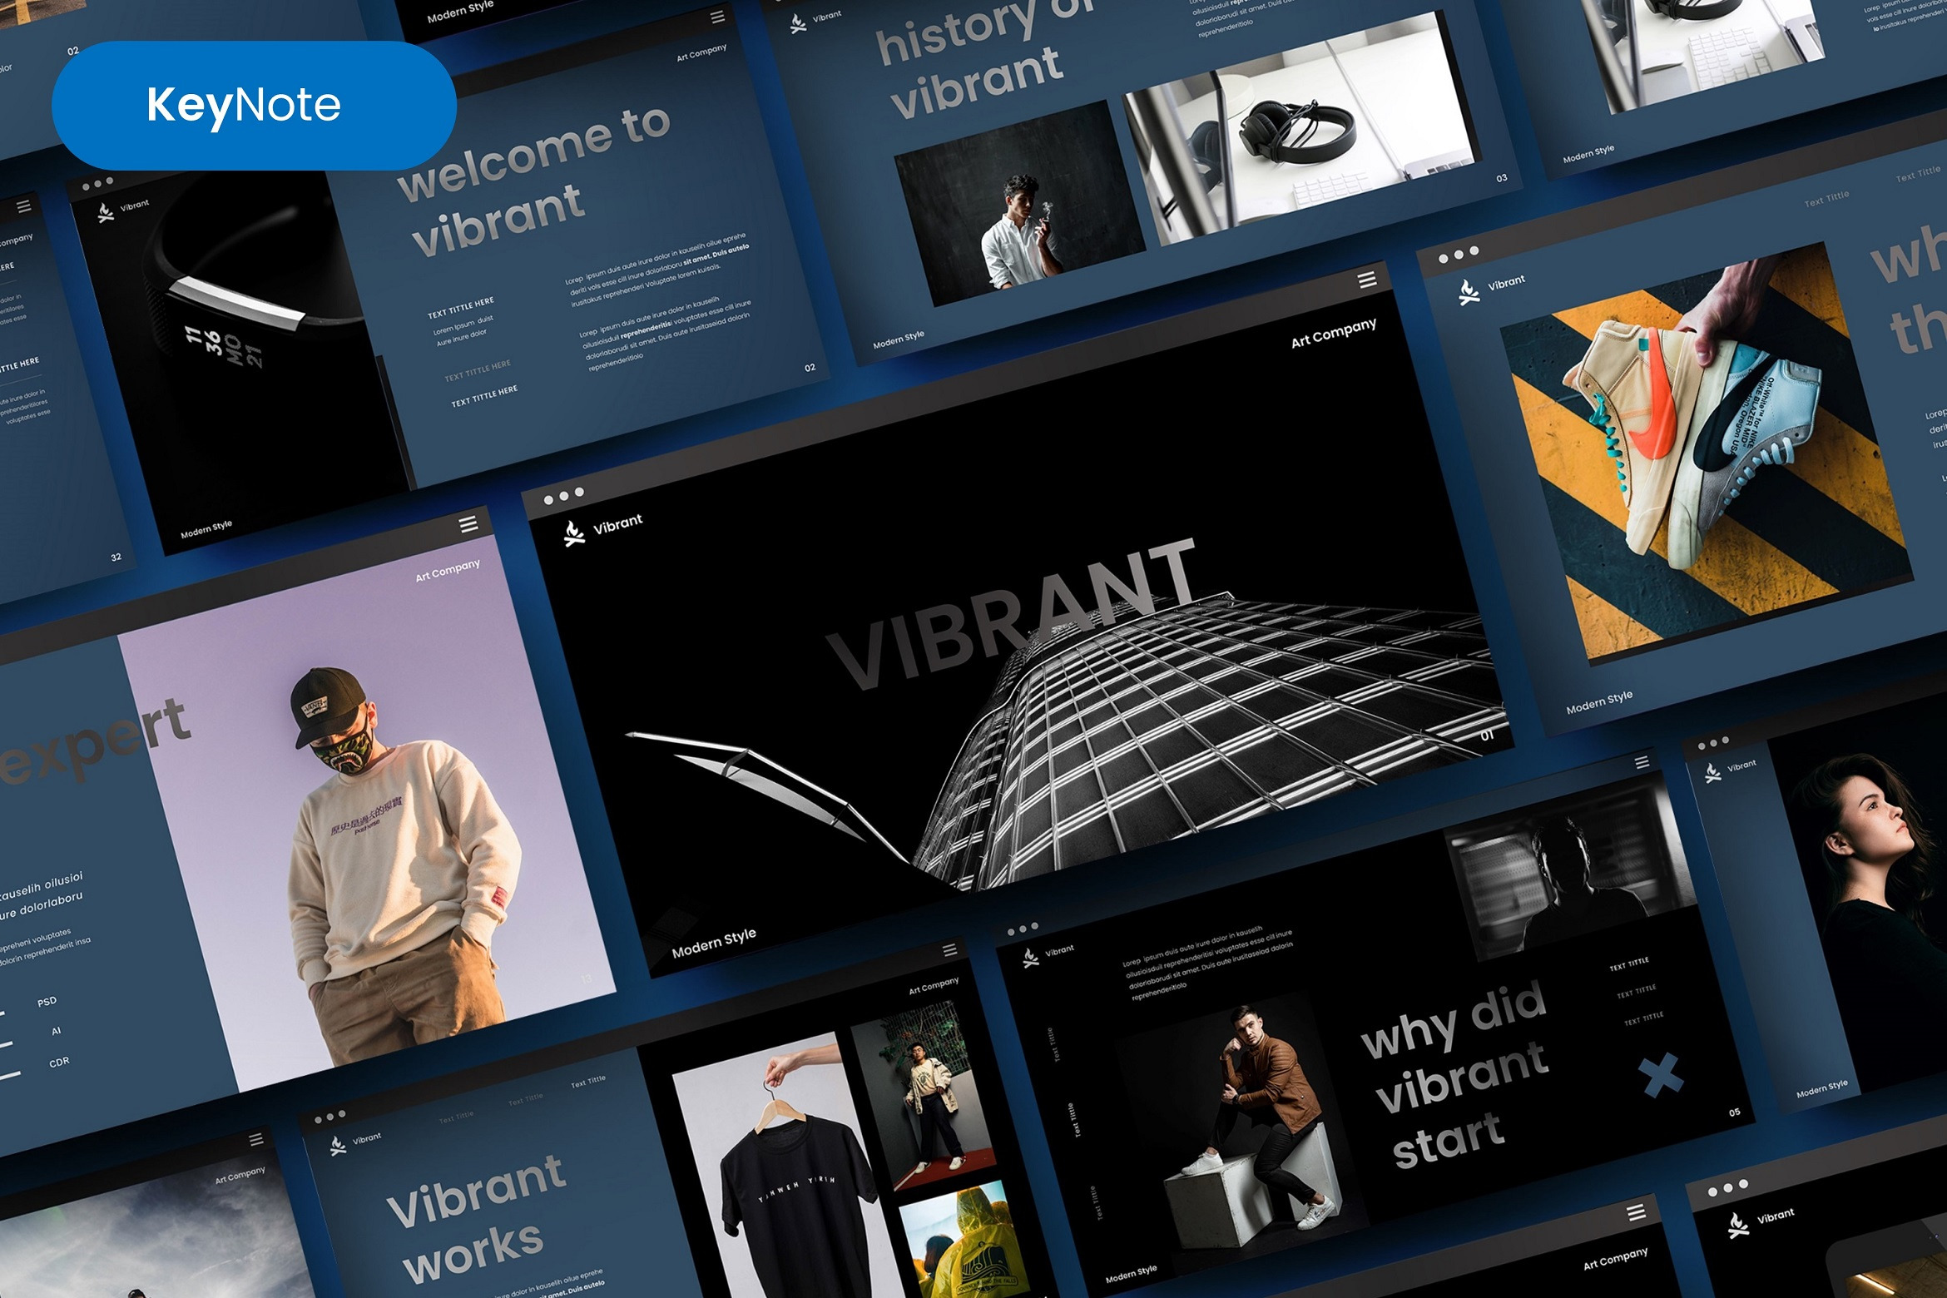The width and height of the screenshot is (1947, 1298).
Task: Open hamburger menu above black t-shirt slide
Action: [949, 949]
